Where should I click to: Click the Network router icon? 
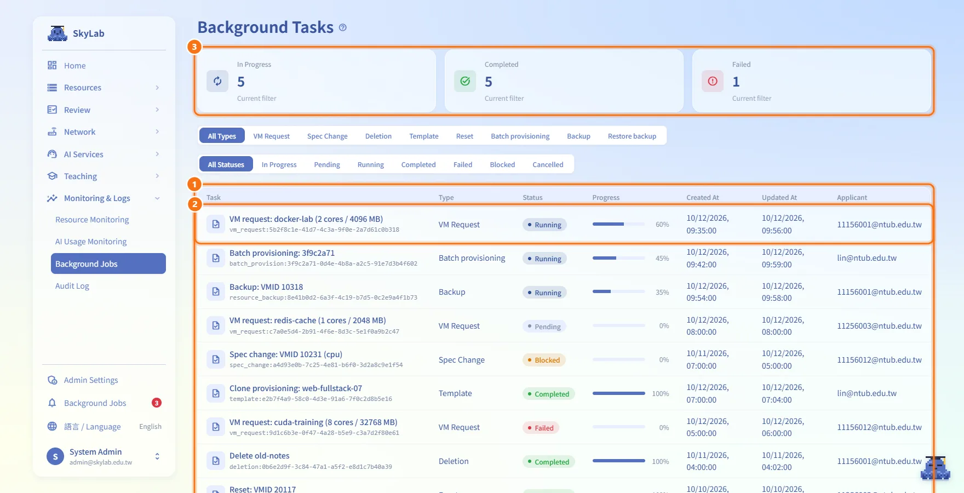tap(52, 132)
